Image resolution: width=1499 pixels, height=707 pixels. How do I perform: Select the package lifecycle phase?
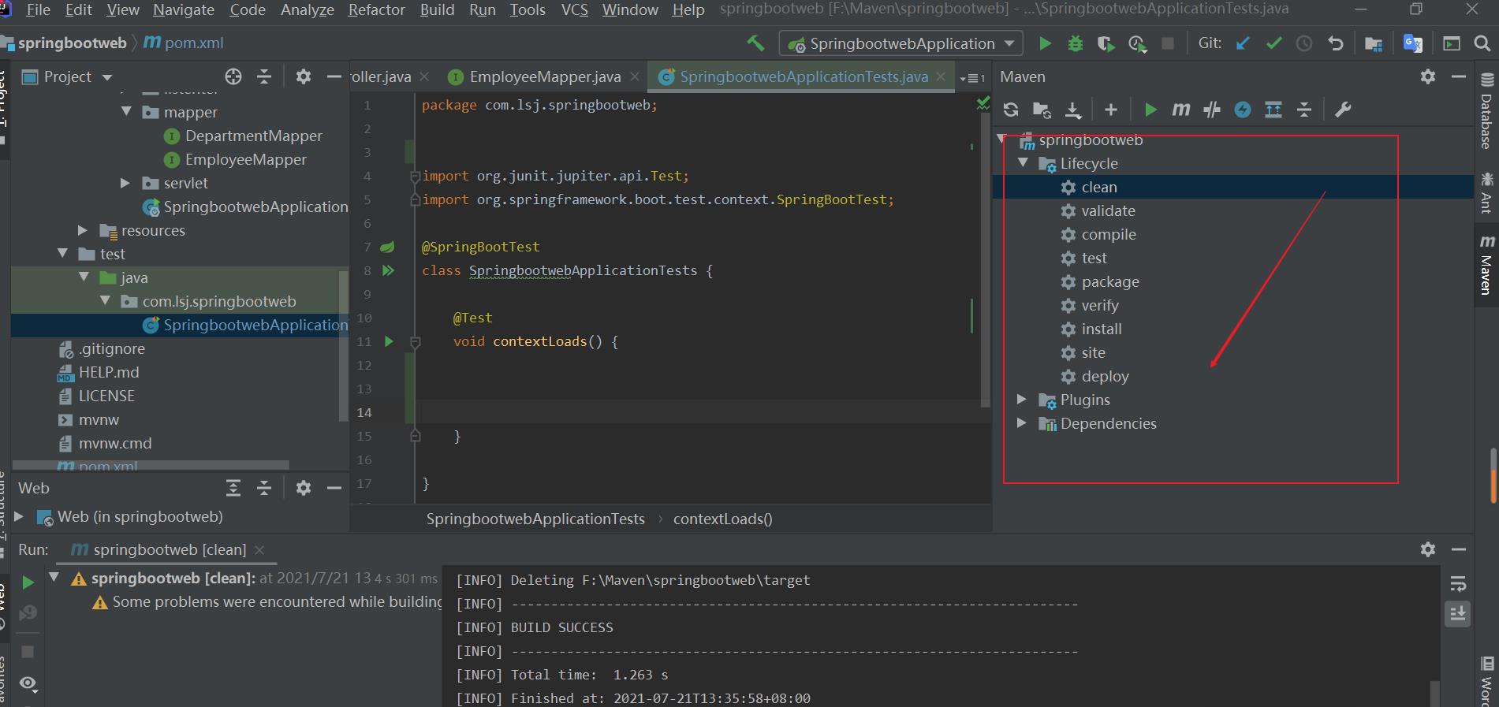pyautogui.click(x=1110, y=281)
